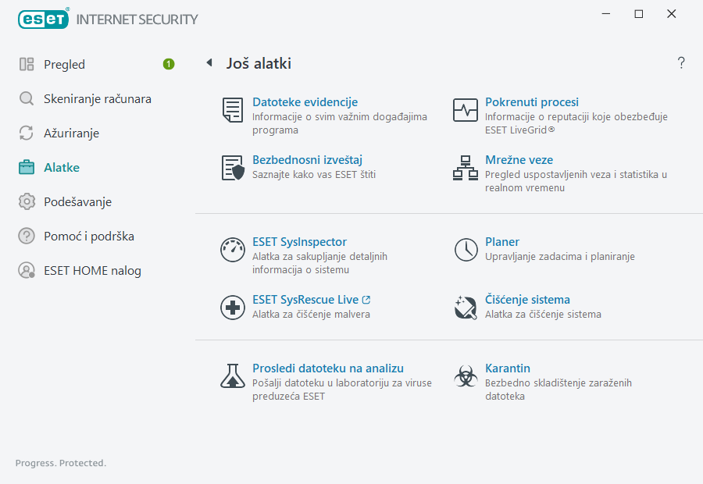The image size is (703, 484).
Task: Open the Karantin link
Action: 508,368
